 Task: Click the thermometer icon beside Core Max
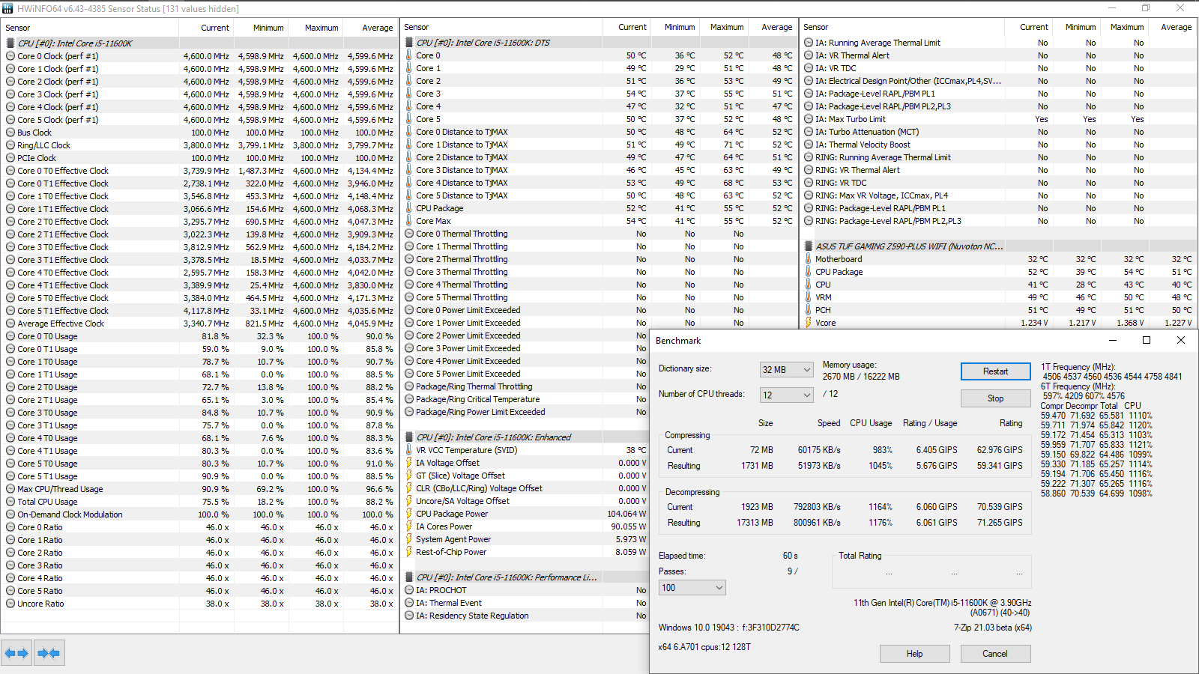409,221
